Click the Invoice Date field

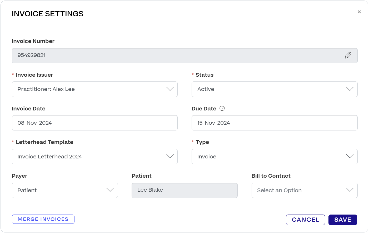pyautogui.click(x=95, y=123)
